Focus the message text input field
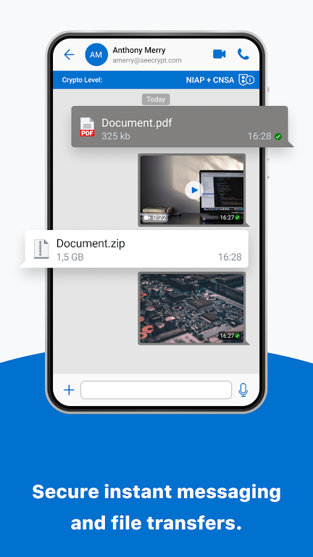Viewport: 313px width, 557px height. coord(156,390)
